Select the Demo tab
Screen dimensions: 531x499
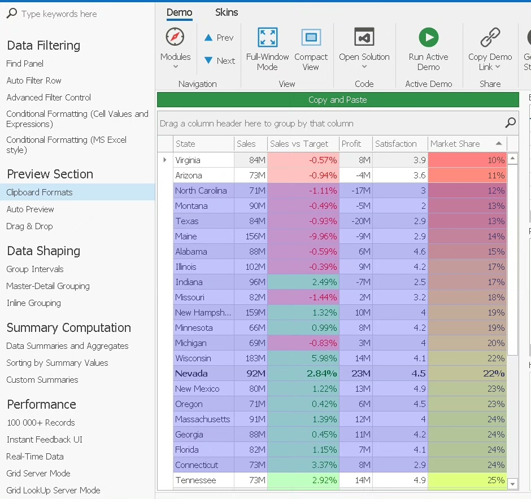click(179, 12)
